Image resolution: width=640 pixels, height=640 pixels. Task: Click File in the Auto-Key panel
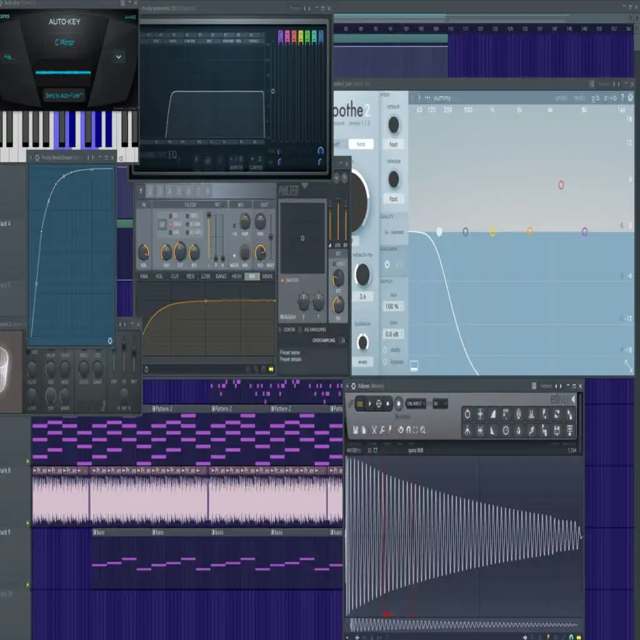pyautogui.click(x=9, y=57)
